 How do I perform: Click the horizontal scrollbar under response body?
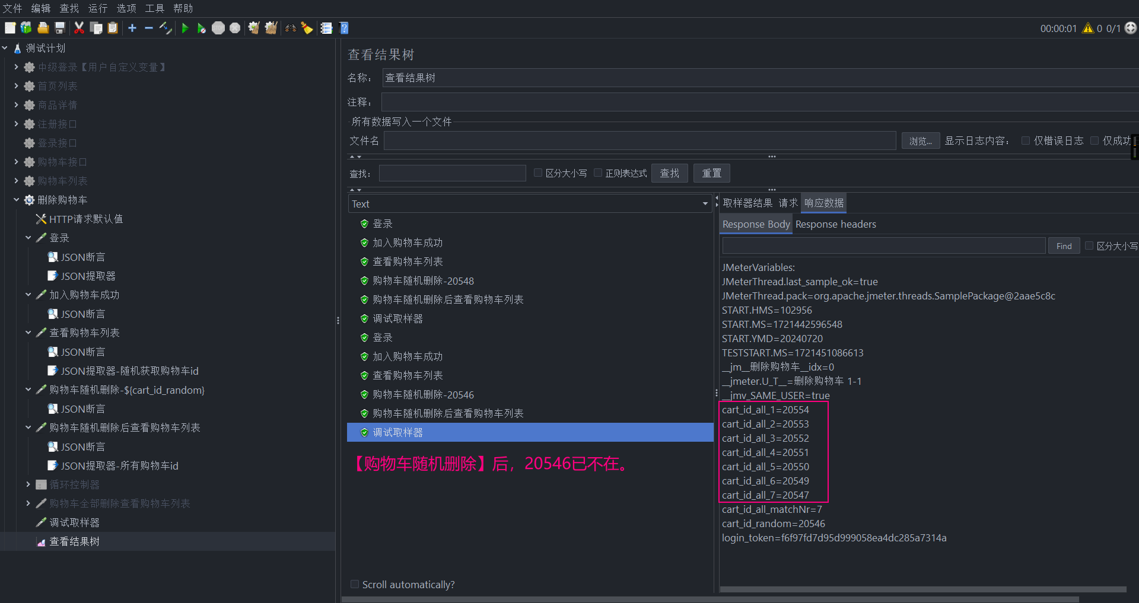(923, 589)
